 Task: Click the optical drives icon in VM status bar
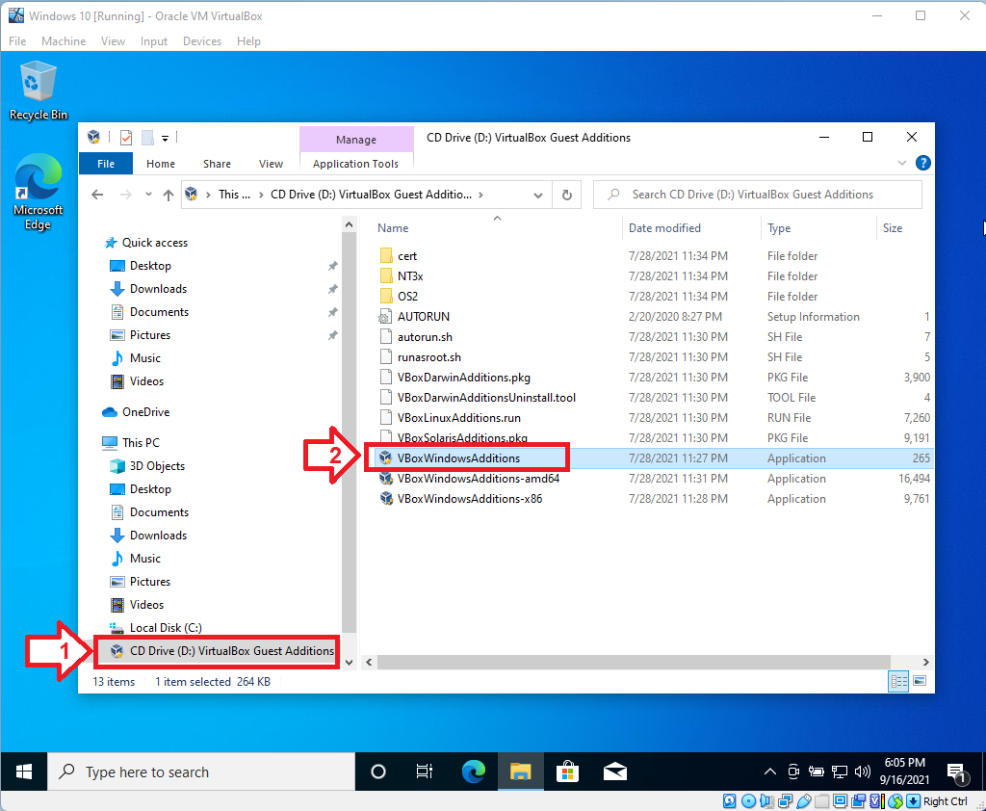[748, 800]
